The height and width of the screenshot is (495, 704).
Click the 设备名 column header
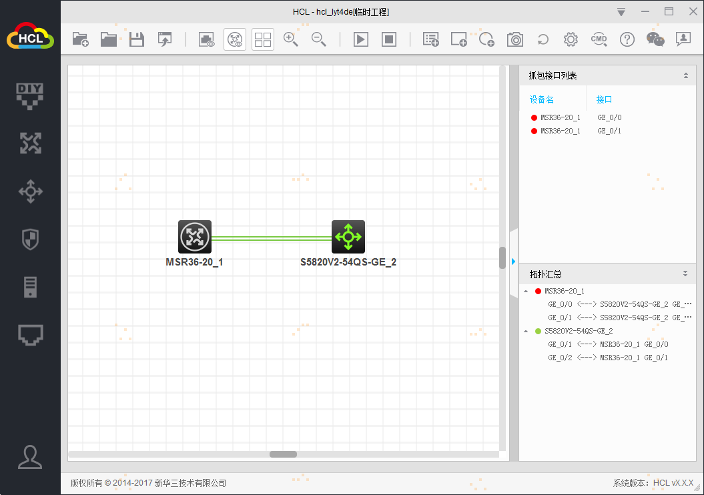click(541, 99)
